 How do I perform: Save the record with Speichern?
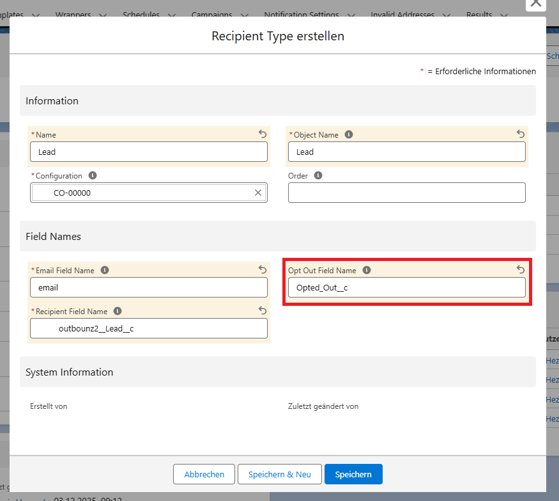pyautogui.click(x=353, y=474)
